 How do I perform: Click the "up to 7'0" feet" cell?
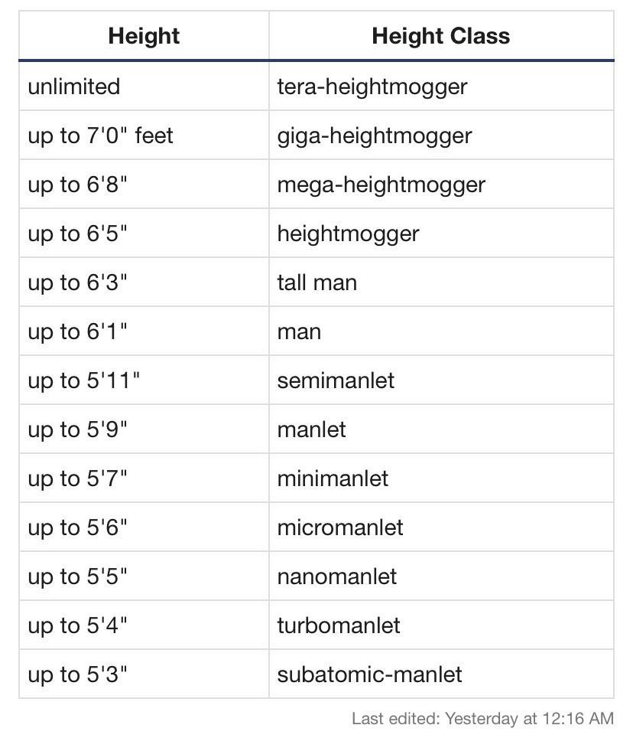101,136
